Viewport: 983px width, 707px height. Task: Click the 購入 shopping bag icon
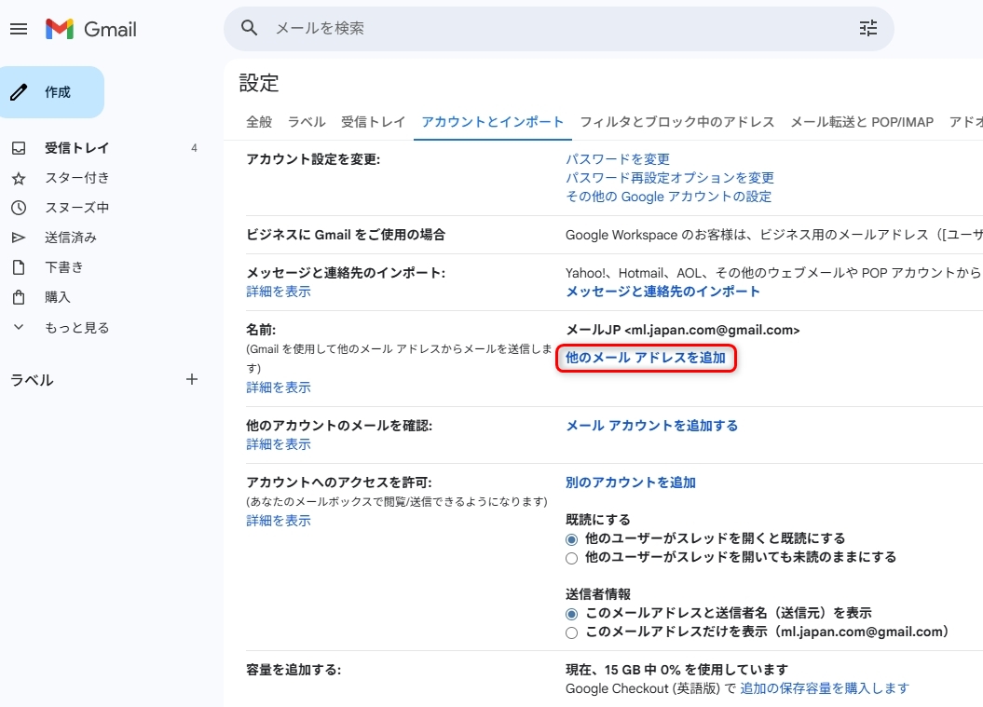(20, 297)
